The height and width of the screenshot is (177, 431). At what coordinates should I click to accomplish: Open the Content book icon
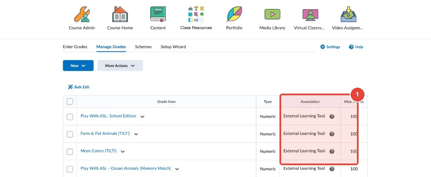click(x=158, y=14)
